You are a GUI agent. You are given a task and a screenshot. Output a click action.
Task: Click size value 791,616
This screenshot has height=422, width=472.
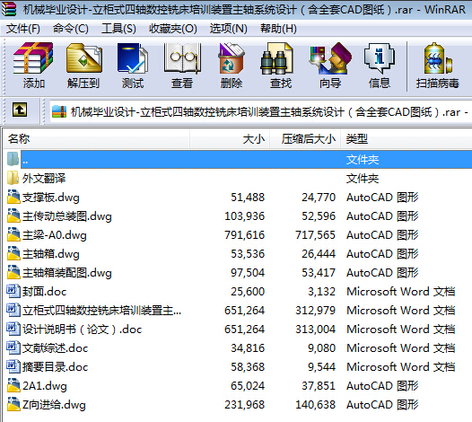point(244,235)
